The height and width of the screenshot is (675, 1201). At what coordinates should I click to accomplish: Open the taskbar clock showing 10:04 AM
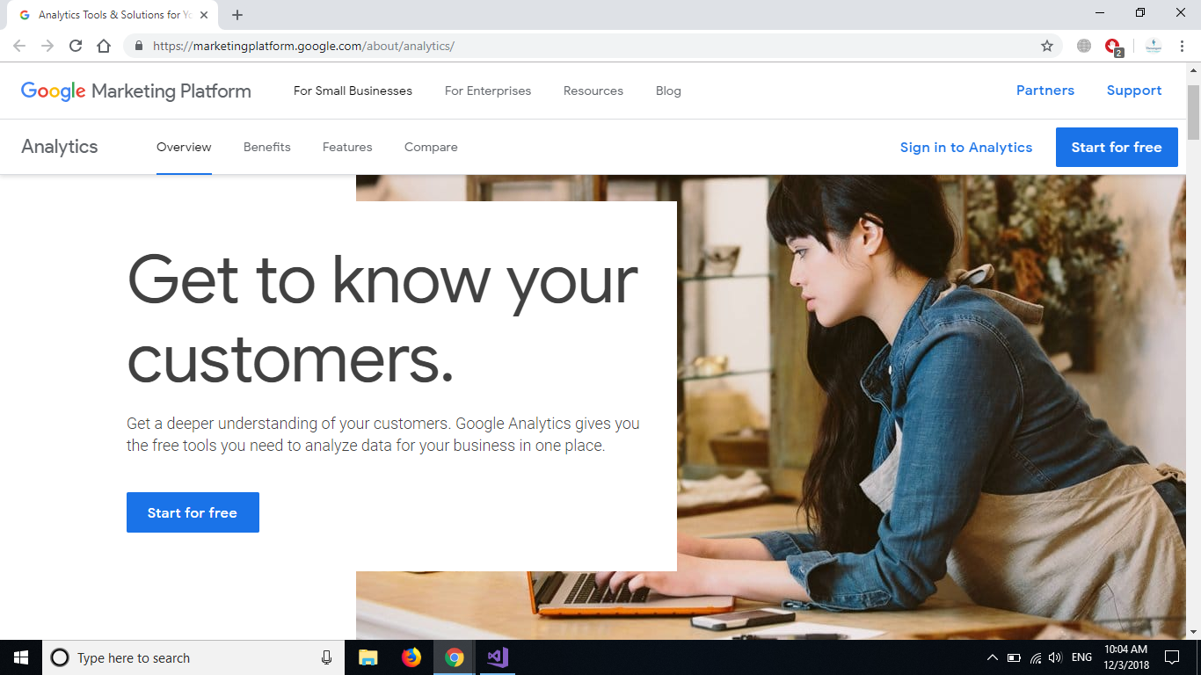[1125, 657]
